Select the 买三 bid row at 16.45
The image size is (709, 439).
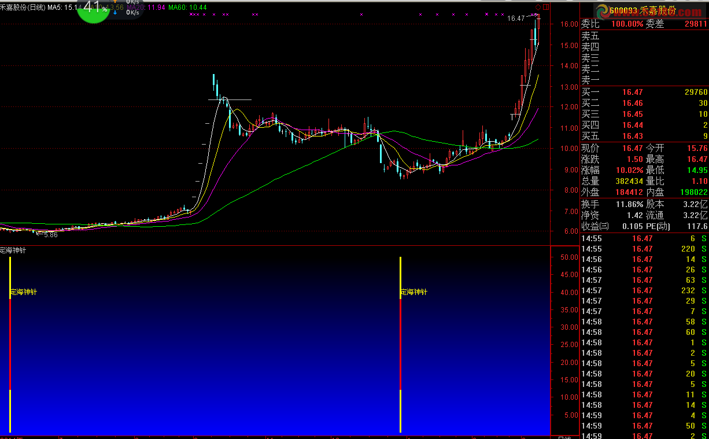click(644, 114)
